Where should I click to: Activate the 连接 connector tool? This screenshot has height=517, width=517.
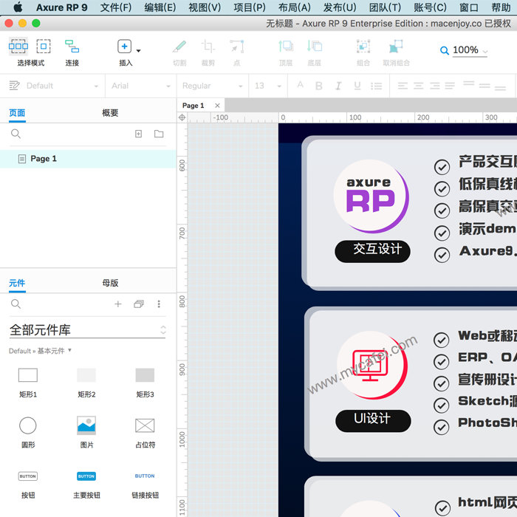point(72,46)
